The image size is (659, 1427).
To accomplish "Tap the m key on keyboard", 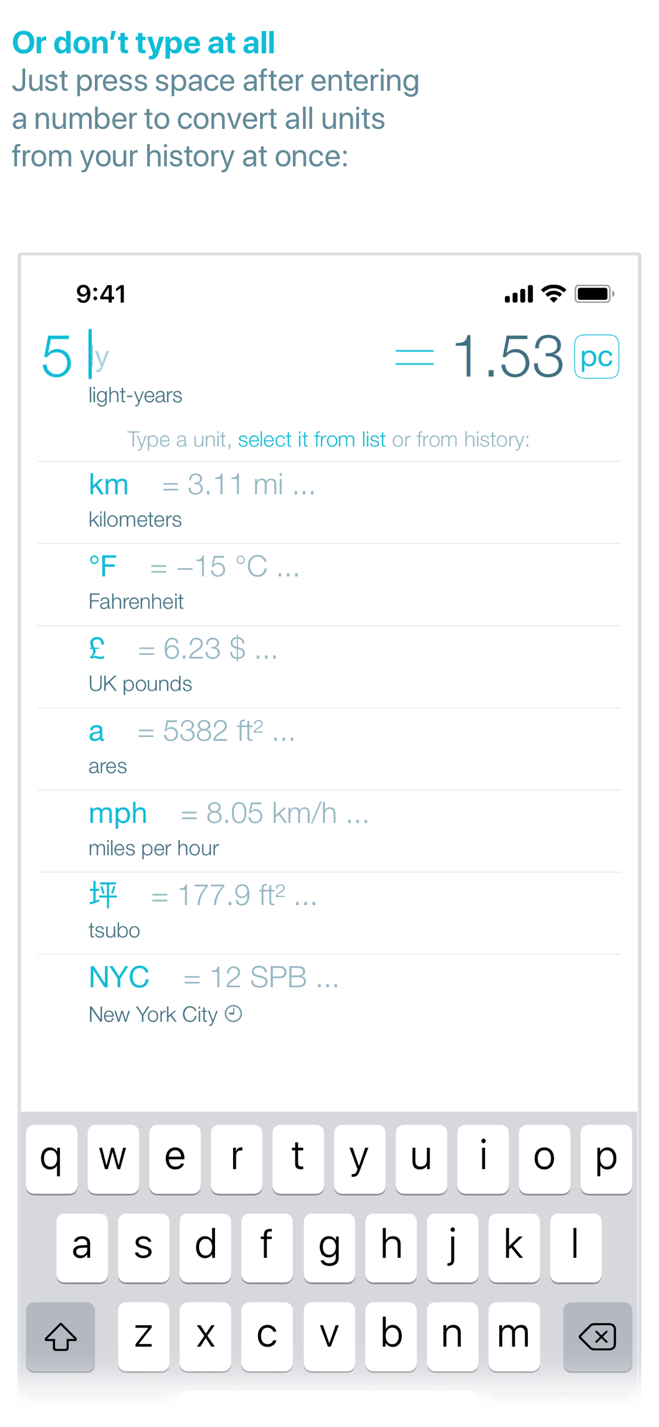I will coord(514,1337).
